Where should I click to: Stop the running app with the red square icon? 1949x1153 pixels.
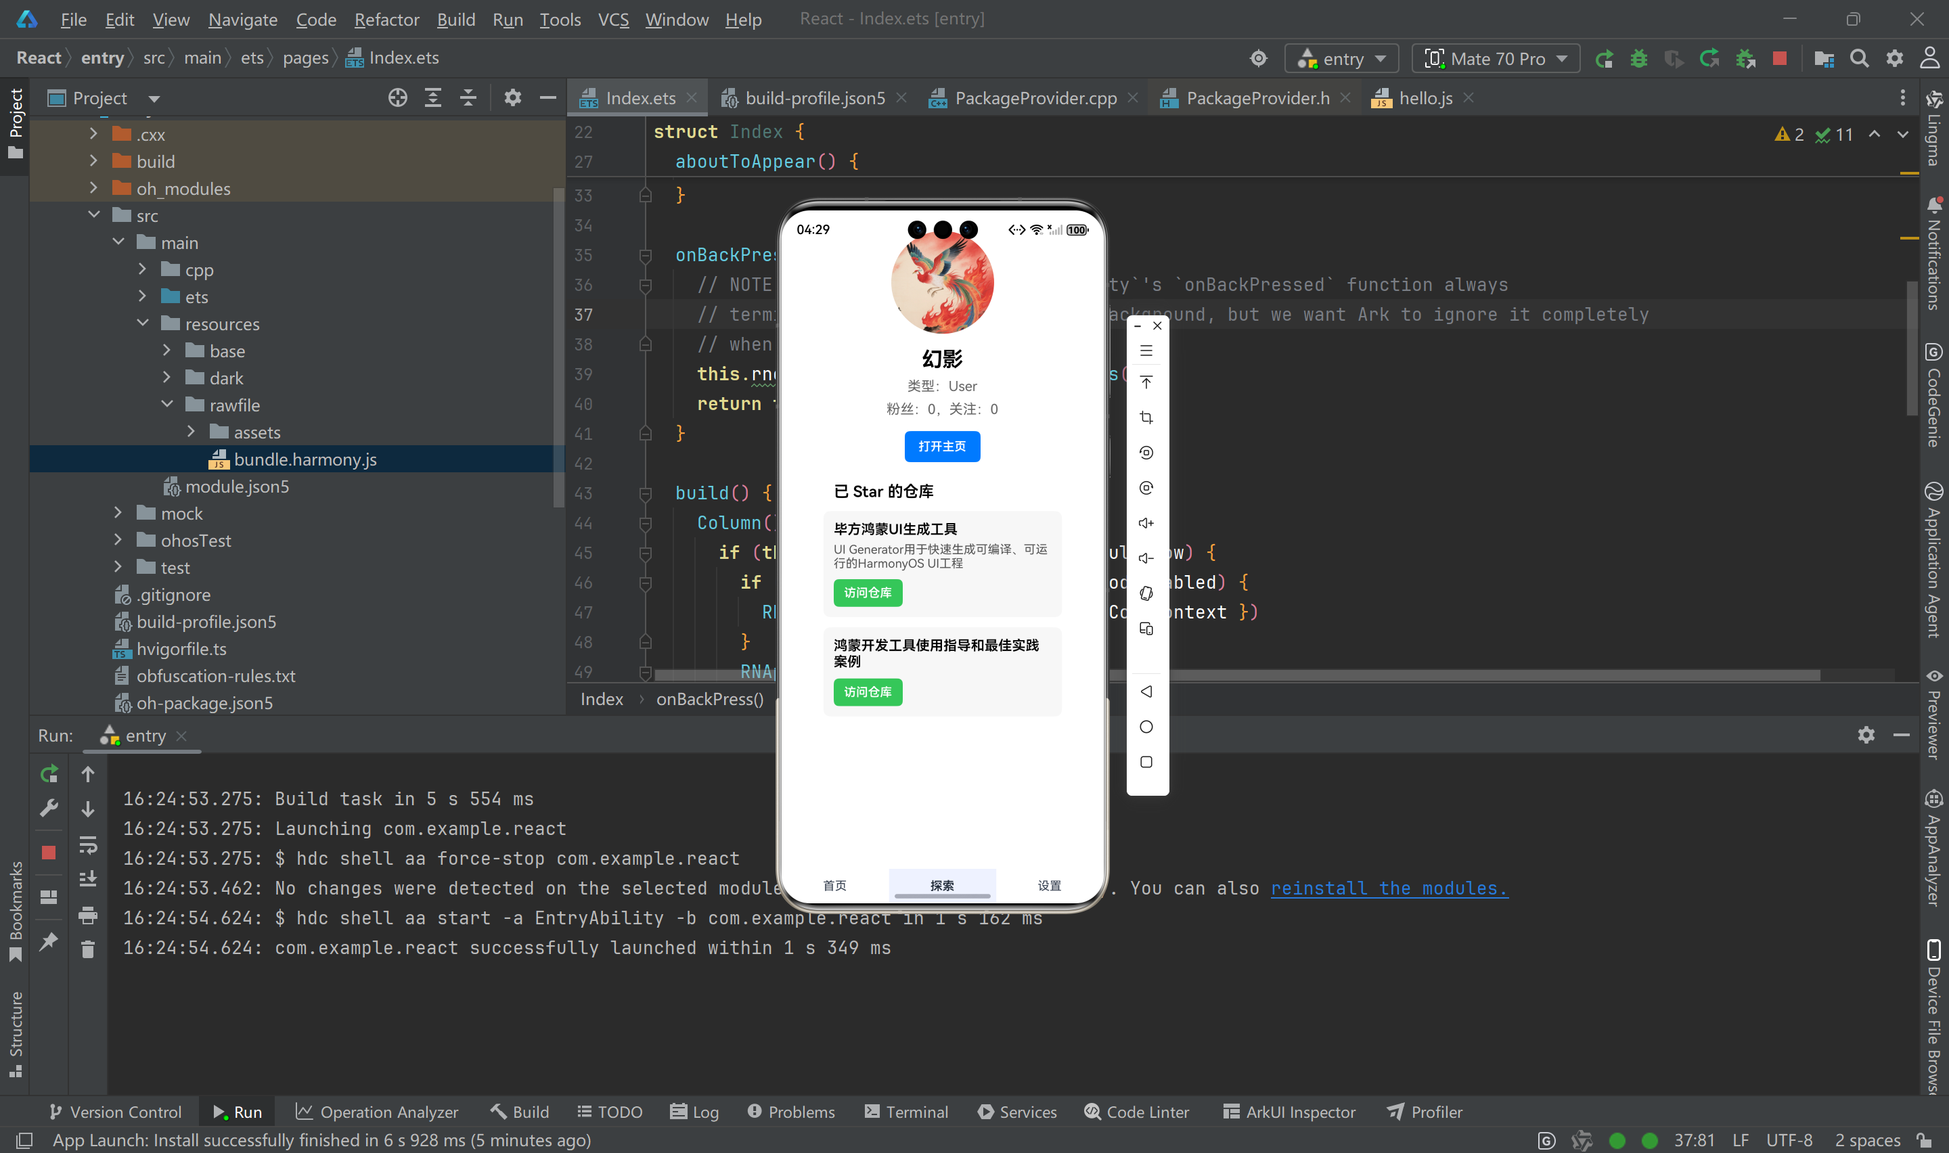pos(1780,58)
